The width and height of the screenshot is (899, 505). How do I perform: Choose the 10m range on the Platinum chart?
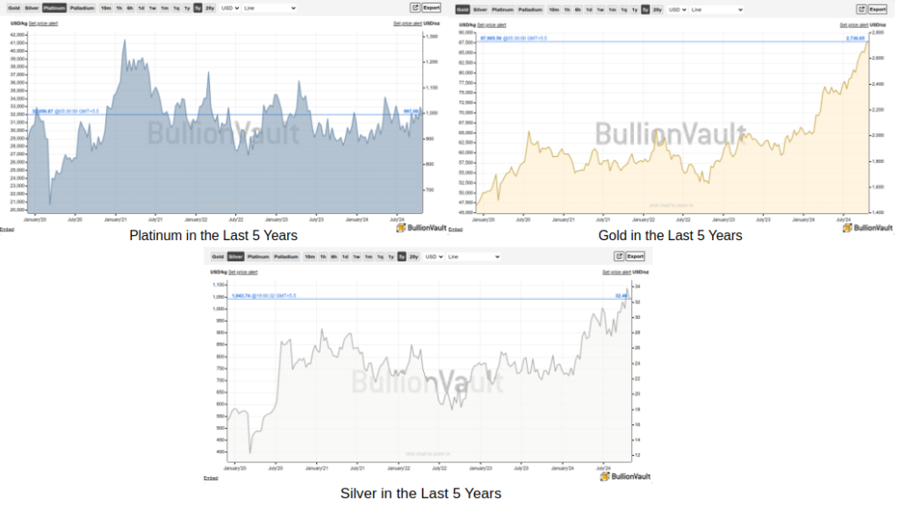click(106, 8)
